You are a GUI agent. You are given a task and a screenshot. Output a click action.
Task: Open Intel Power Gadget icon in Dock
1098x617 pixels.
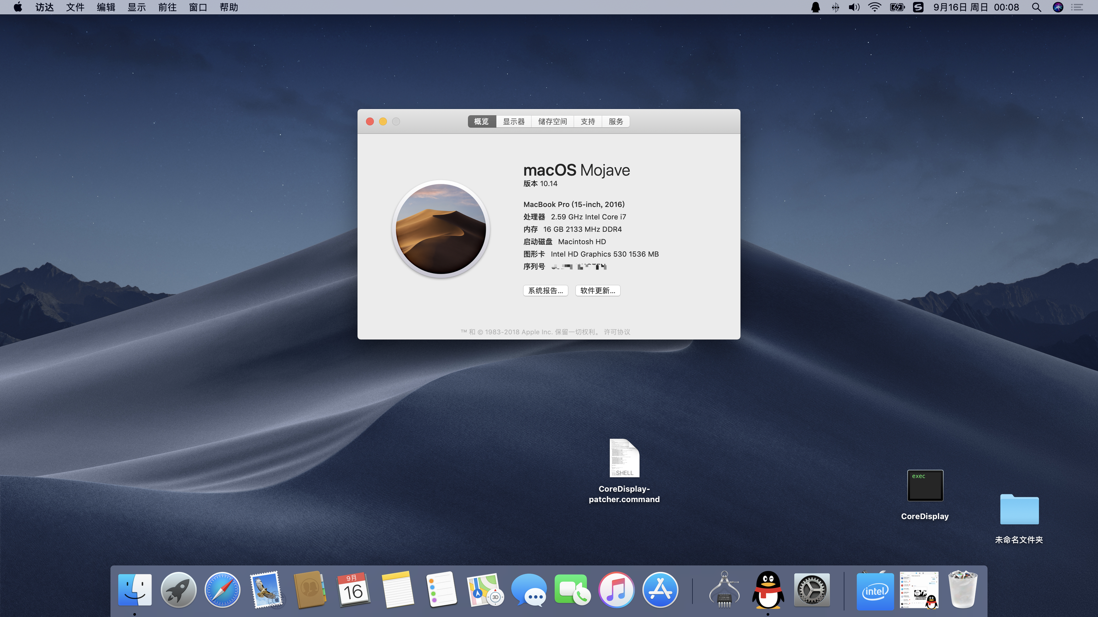(x=875, y=591)
